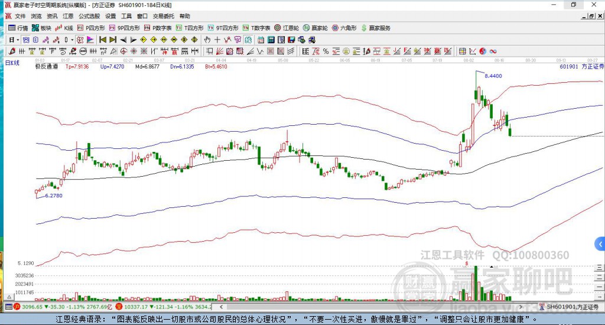Click the 601901 方正证券 stock label
Image resolution: width=605 pixels, height=325 pixels.
(581, 66)
